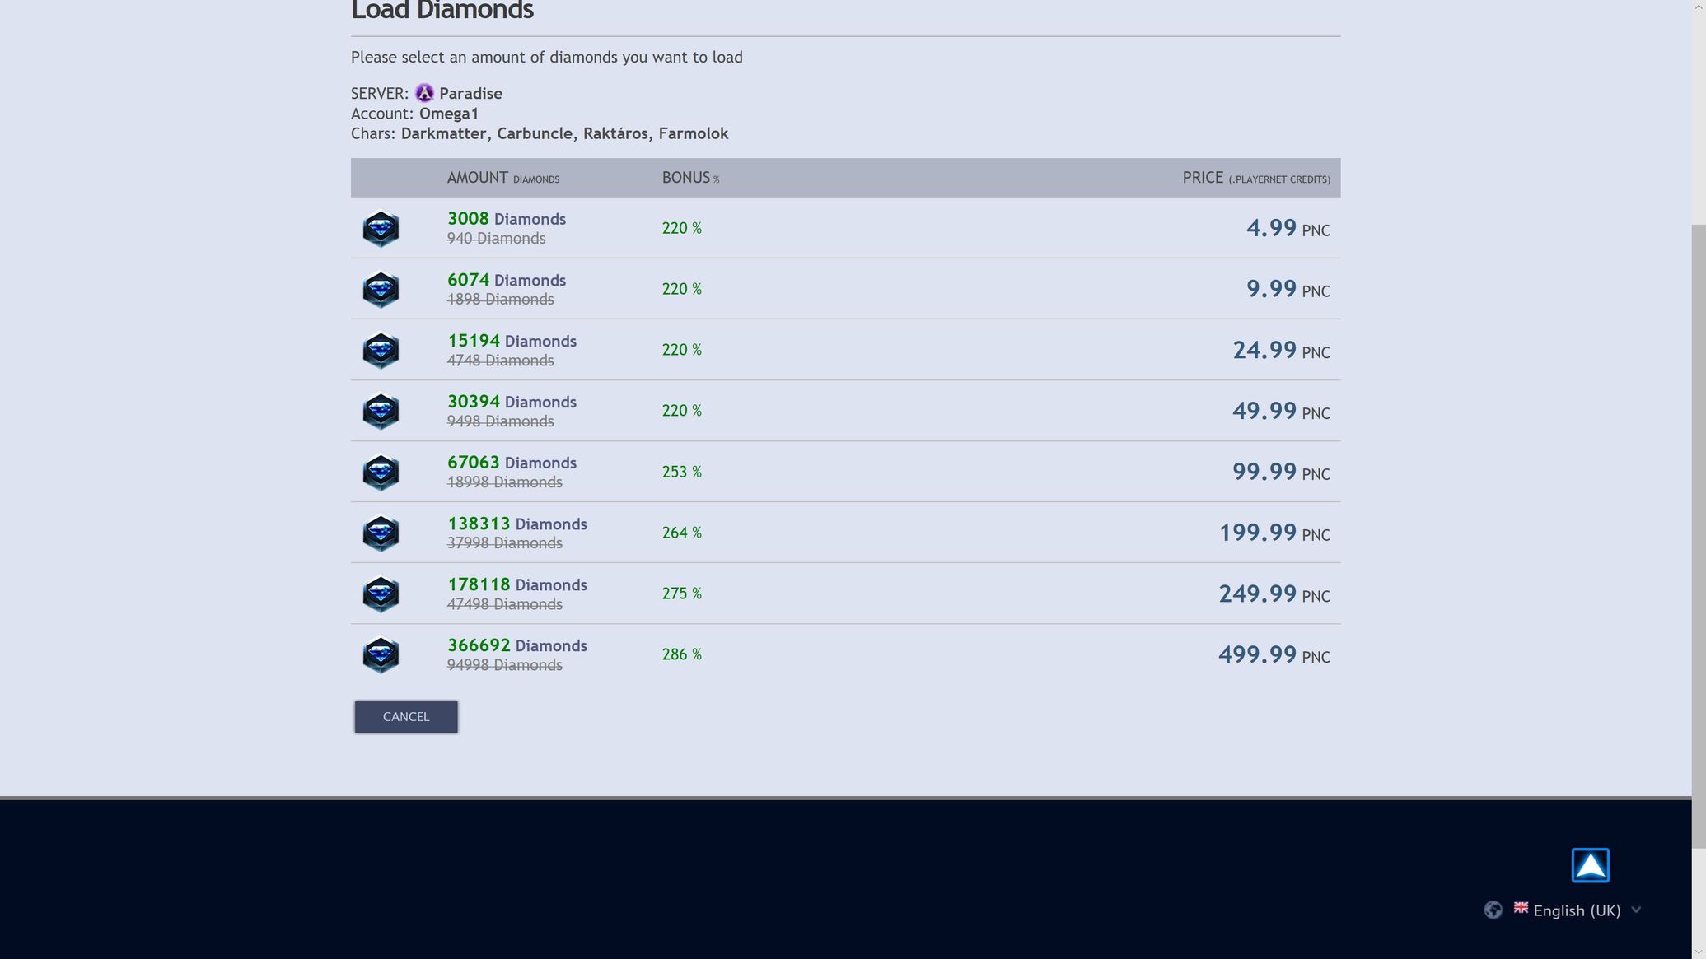The height and width of the screenshot is (959, 1706).
Task: Click the diamond icon for 366692 Diamonds
Action: [x=381, y=655]
